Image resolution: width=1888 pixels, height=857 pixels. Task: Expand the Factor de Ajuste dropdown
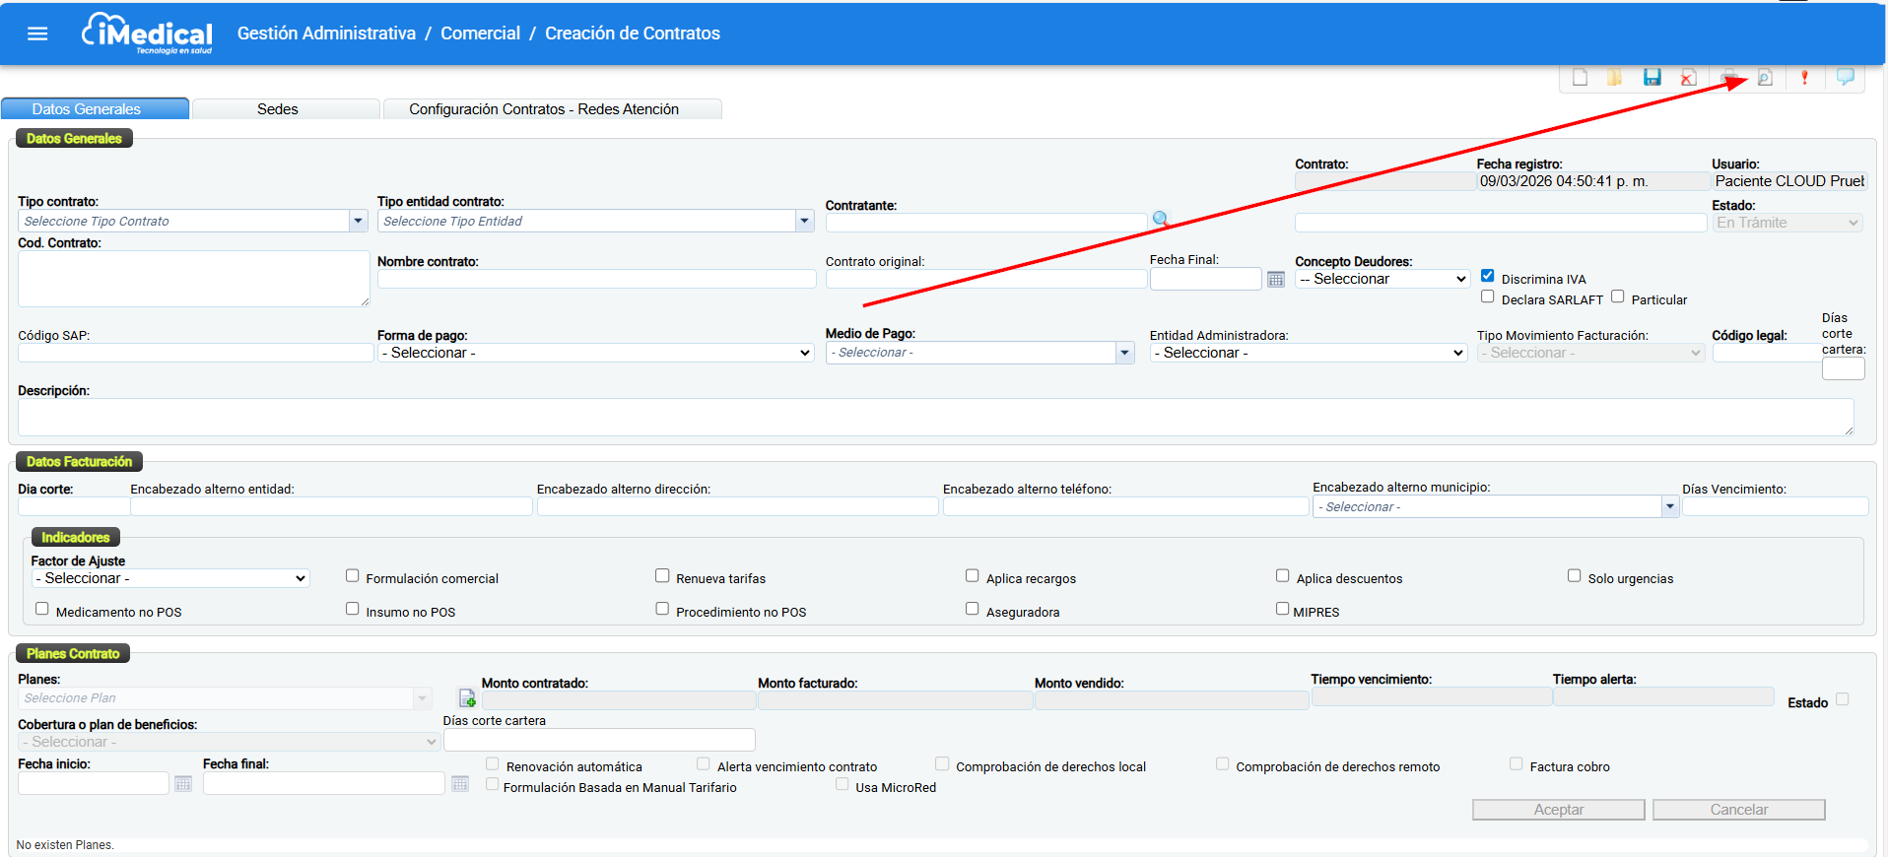click(170, 578)
